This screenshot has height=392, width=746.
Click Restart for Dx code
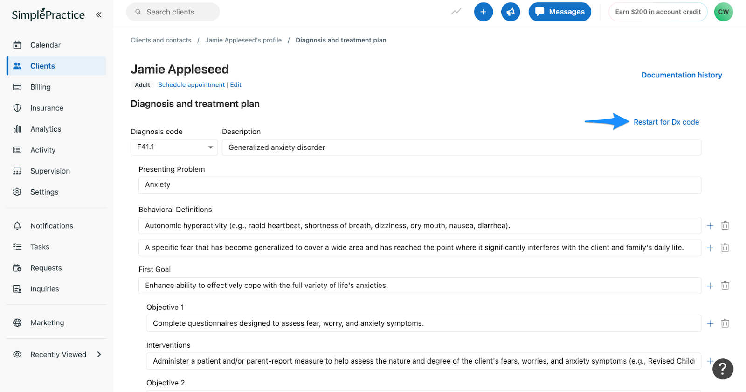[x=666, y=122]
